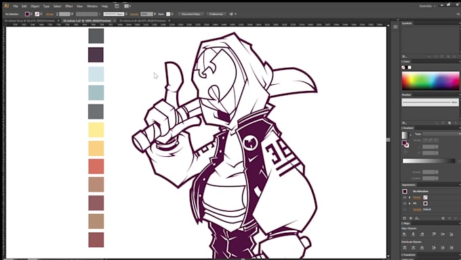Open the Window menu
Screen dimensions: 461x260
pyautogui.click(x=92, y=6)
